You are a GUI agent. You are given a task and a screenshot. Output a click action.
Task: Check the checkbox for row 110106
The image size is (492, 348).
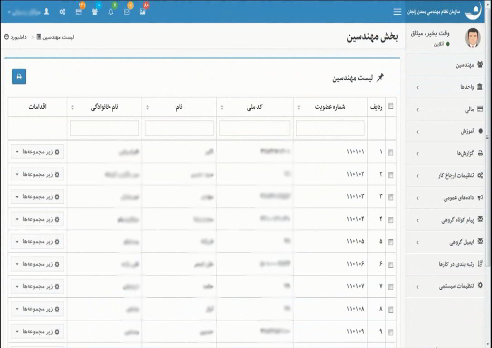coord(391,265)
